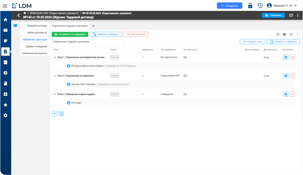303x175 pixels.
Task: Click the lock icon in top bar
Action: (x=250, y=6)
